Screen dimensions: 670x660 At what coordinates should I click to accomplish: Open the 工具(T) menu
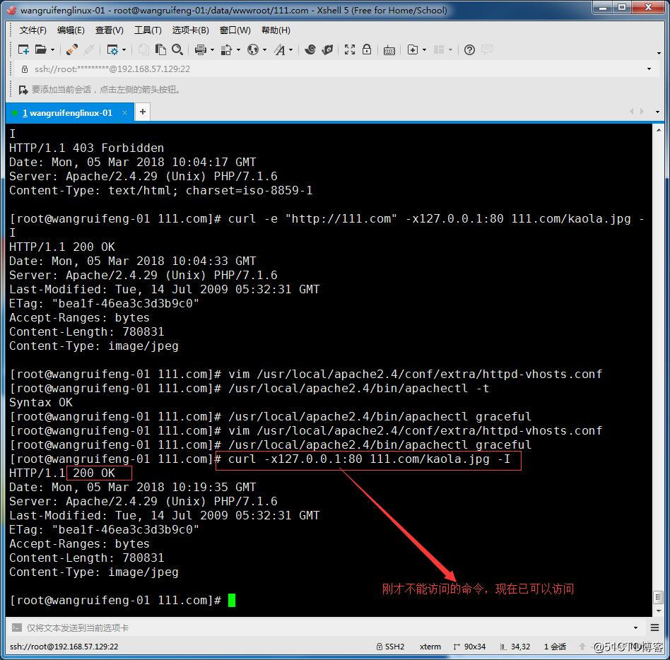pyautogui.click(x=148, y=30)
